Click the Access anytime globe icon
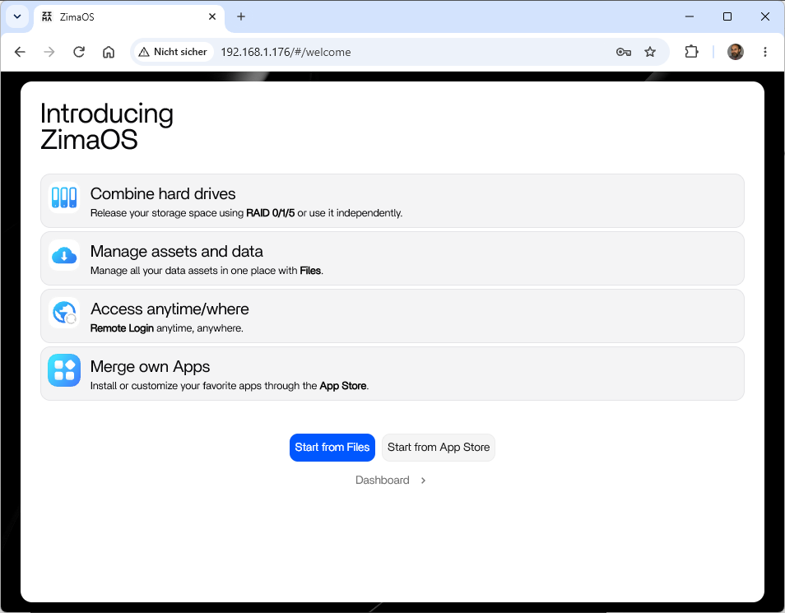The width and height of the screenshot is (785, 613). [64, 313]
